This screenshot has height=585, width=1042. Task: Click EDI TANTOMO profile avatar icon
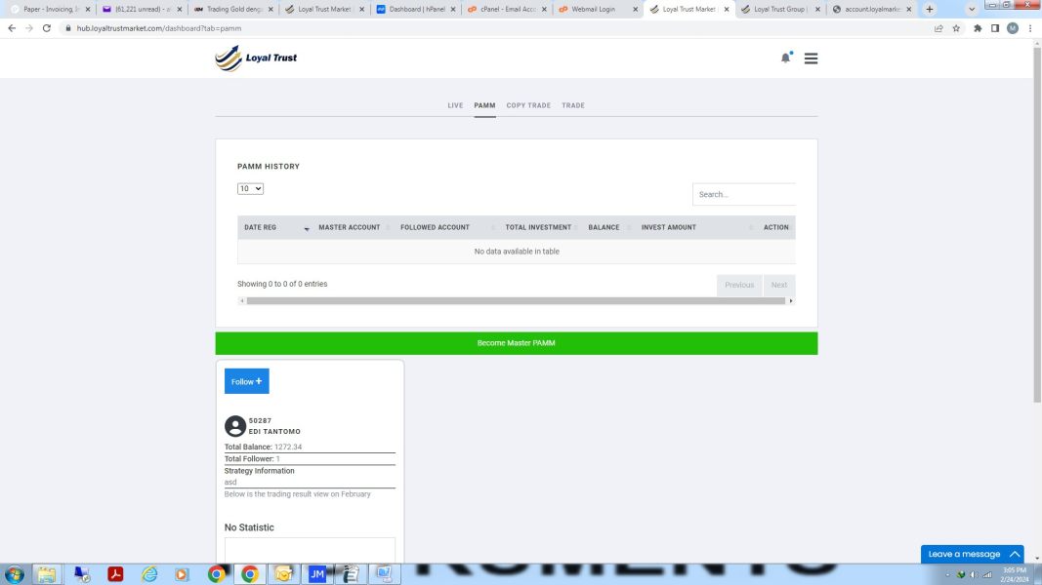(x=234, y=426)
